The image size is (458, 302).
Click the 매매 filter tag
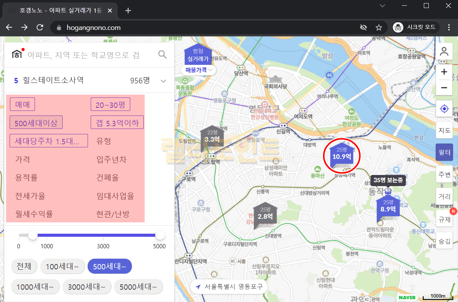click(22, 104)
